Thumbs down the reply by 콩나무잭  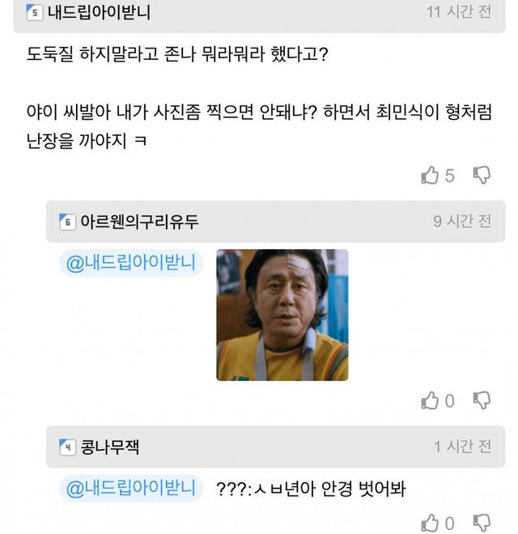(x=482, y=523)
